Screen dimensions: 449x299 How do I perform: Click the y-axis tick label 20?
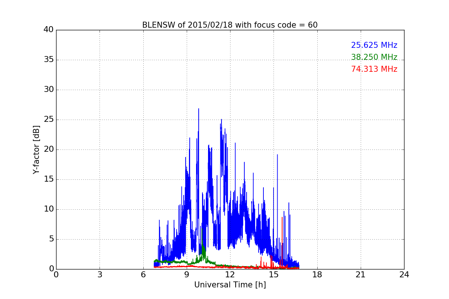tap(49, 149)
